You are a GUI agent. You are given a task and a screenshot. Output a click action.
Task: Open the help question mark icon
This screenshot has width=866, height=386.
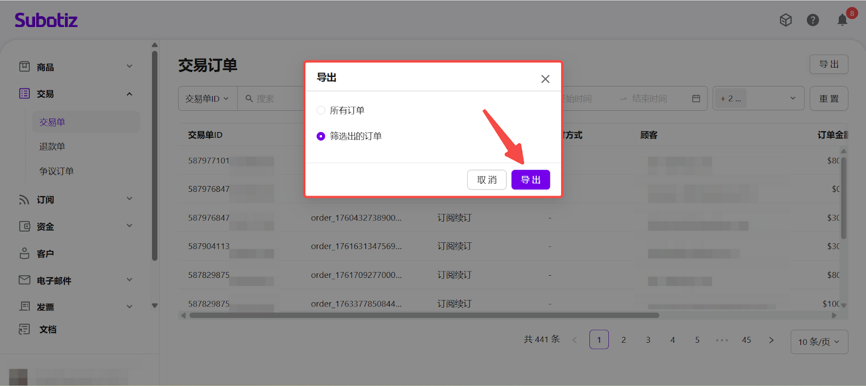point(812,20)
